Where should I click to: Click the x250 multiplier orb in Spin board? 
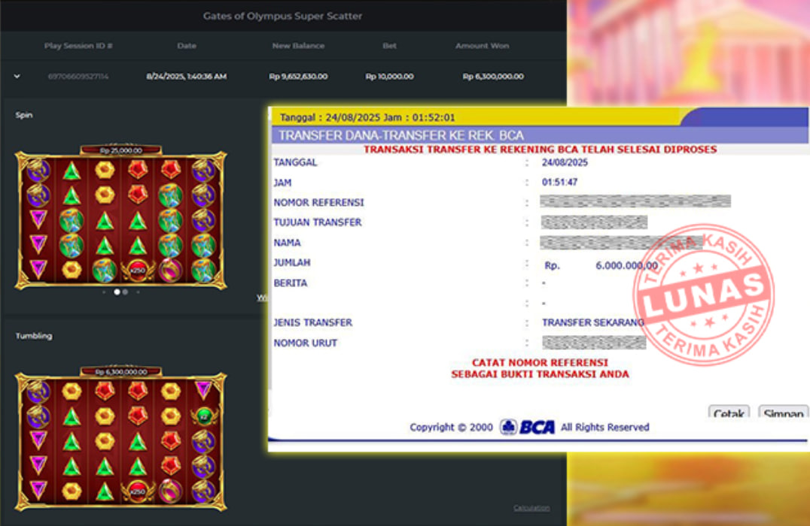[x=138, y=270]
